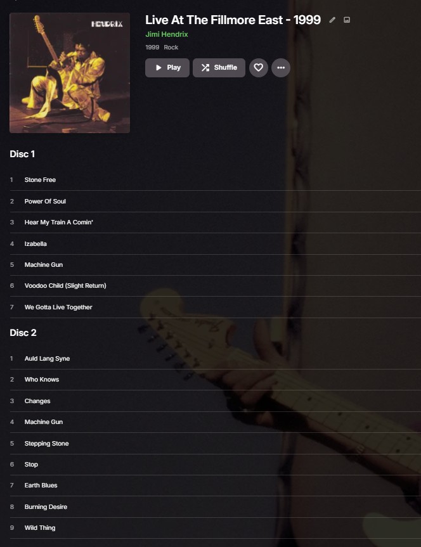Select the Wild Thing track
The width and height of the screenshot is (421, 547).
(215, 528)
